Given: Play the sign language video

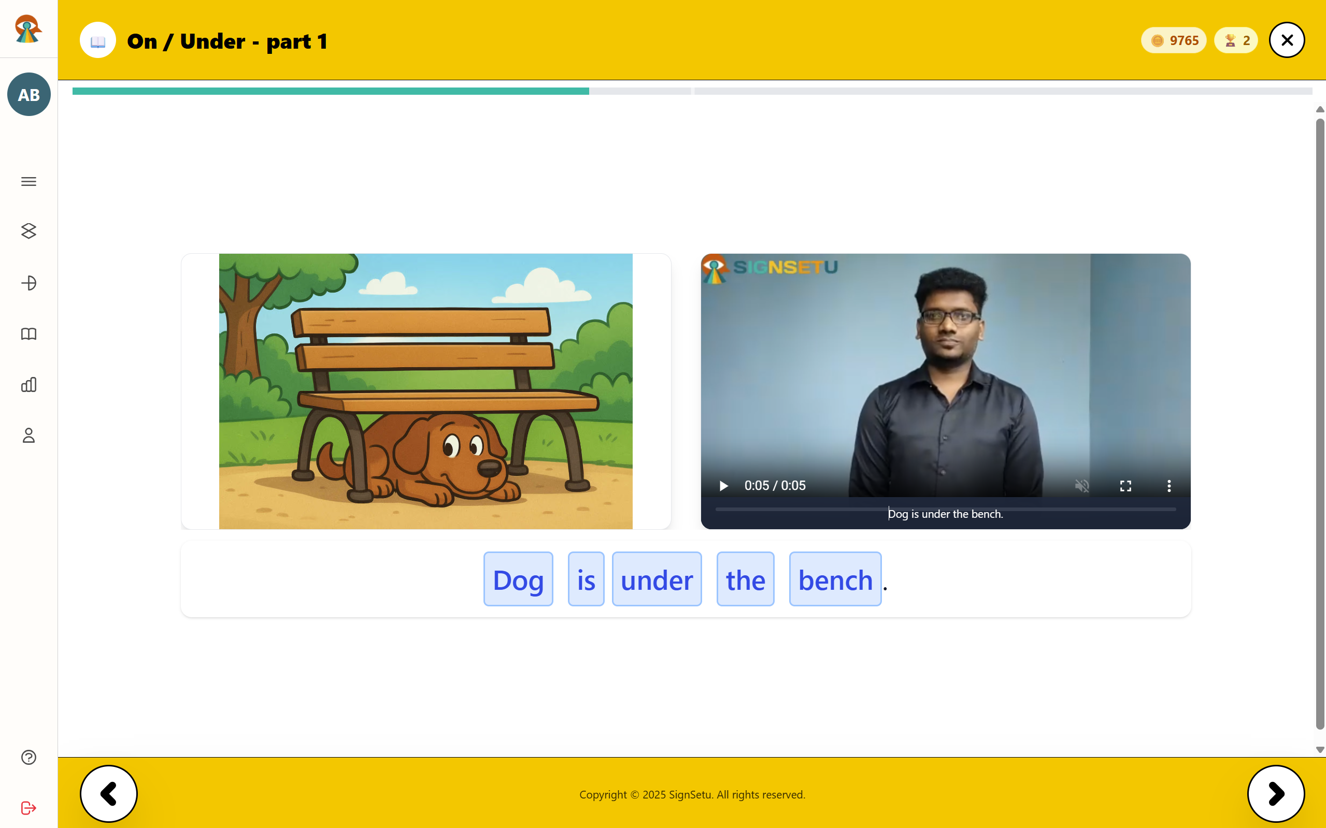Looking at the screenshot, I should click(x=723, y=486).
